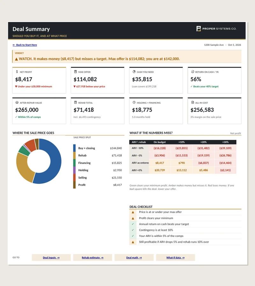
Task: Click the blue Buy + closing legend swatch
Action: click(x=74, y=148)
